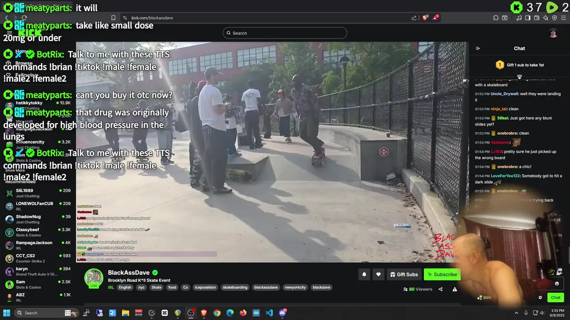The width and height of the screenshot is (570, 320).
Task: Click the Windows Start button
Action: click(x=7, y=313)
